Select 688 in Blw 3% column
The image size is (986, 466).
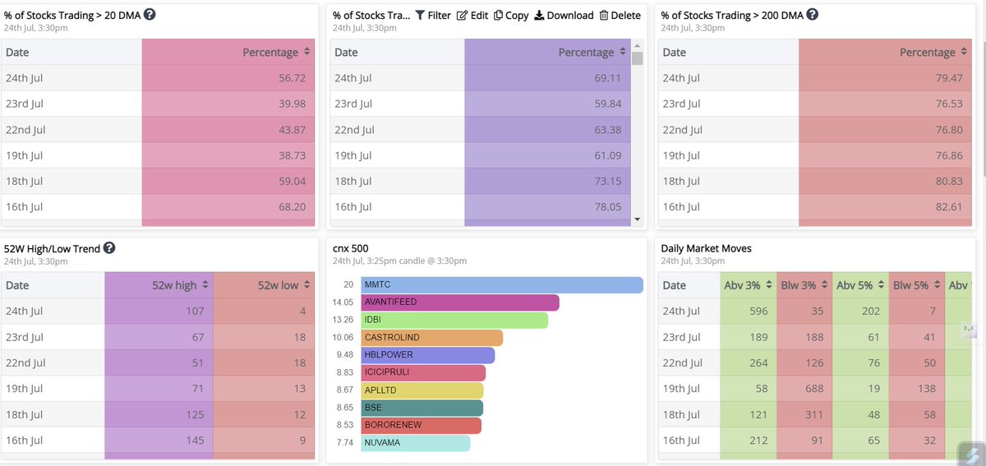tap(813, 388)
